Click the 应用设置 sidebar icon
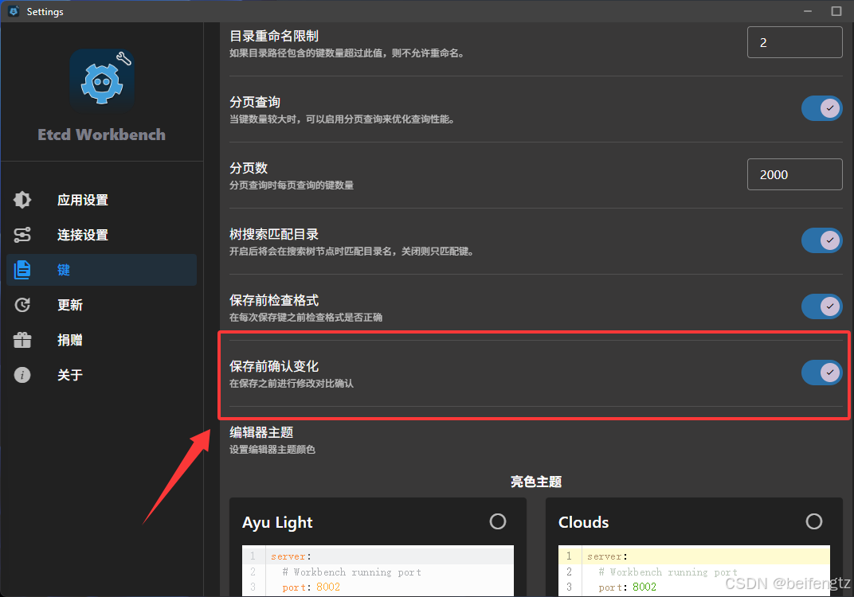 pos(22,200)
